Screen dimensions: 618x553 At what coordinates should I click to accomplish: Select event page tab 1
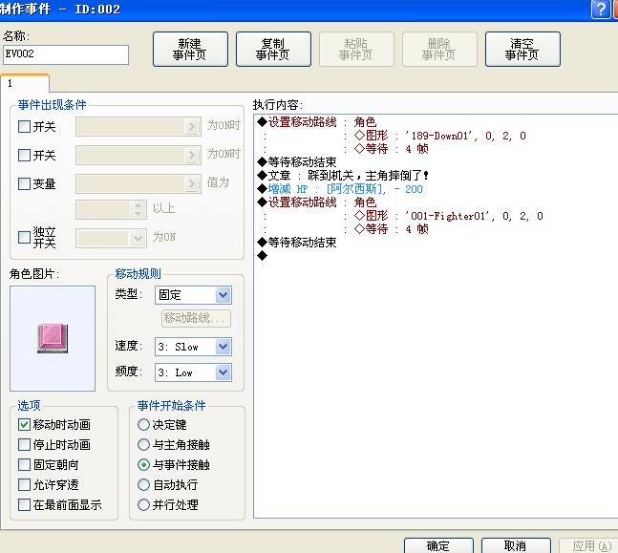[x=25, y=83]
